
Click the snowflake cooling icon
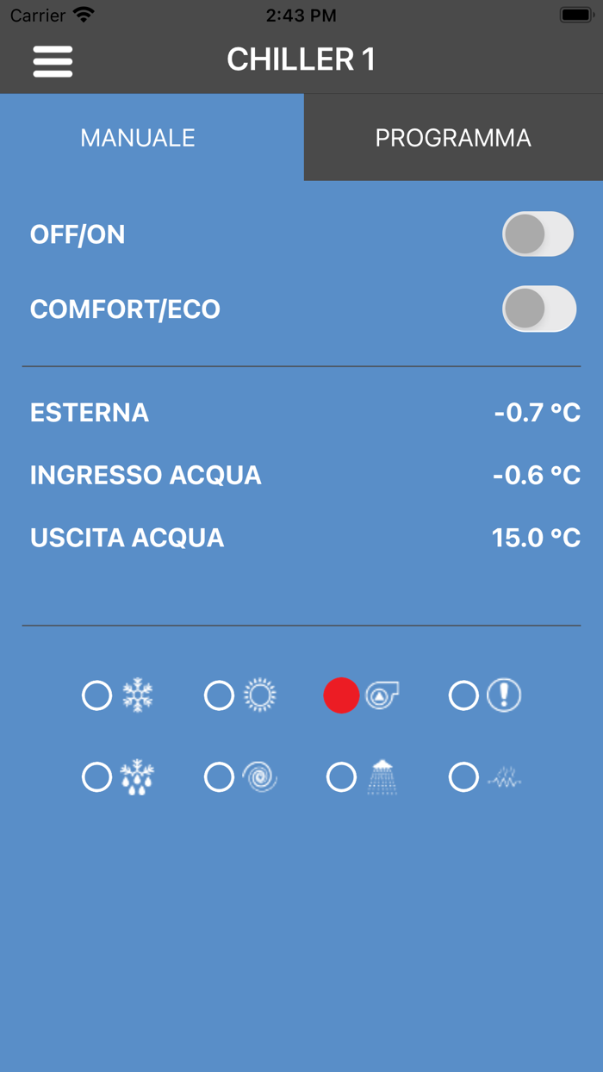[x=138, y=695]
